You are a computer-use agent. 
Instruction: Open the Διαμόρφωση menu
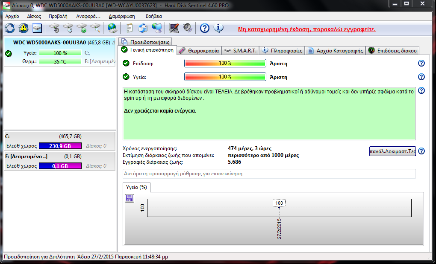click(x=122, y=16)
